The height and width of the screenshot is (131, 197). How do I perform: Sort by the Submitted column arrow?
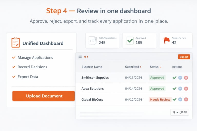coord(141,67)
